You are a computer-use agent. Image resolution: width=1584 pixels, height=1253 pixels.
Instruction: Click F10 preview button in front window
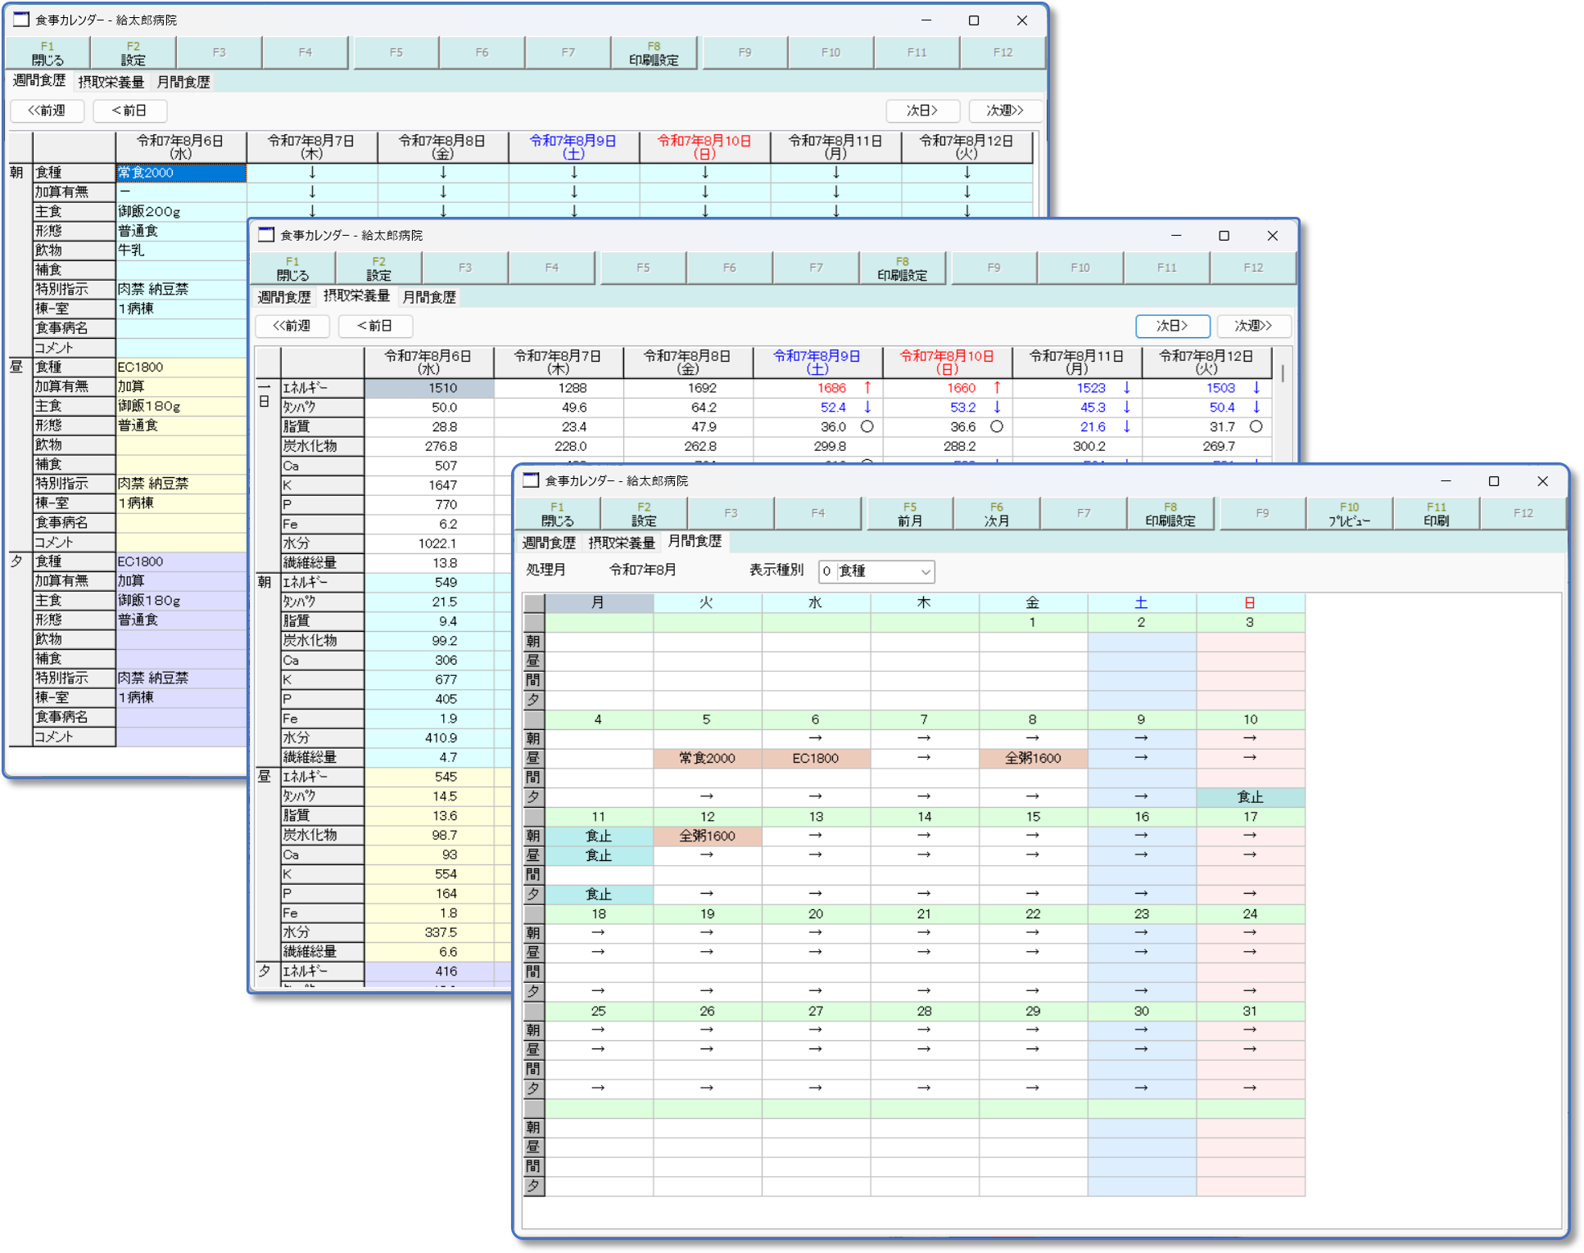[1349, 514]
